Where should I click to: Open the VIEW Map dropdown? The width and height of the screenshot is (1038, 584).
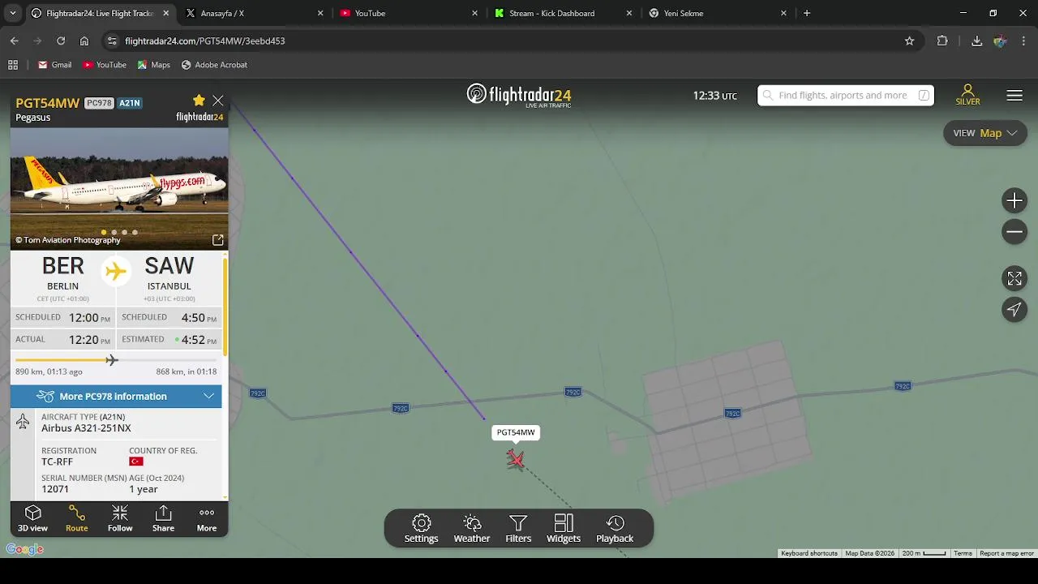click(985, 133)
